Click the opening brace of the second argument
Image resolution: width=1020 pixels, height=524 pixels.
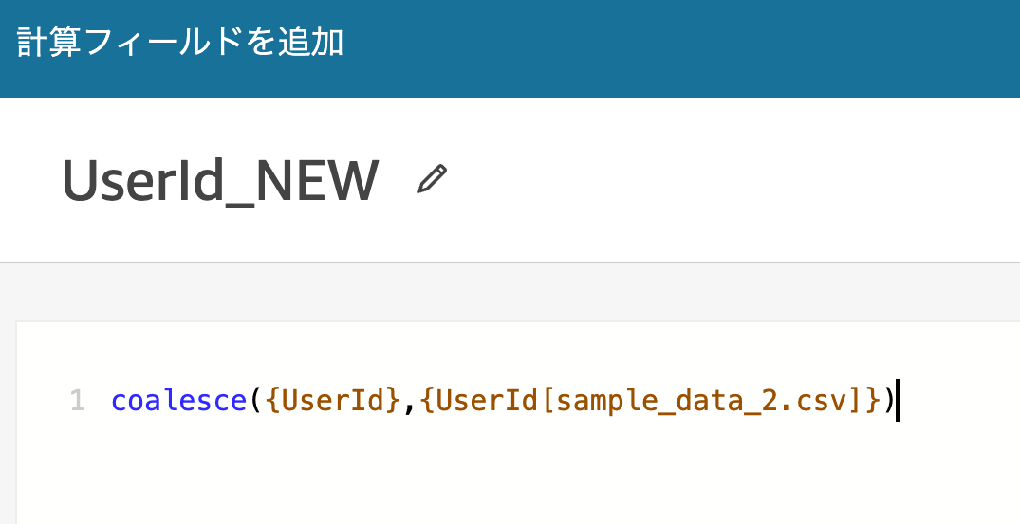click(427, 401)
